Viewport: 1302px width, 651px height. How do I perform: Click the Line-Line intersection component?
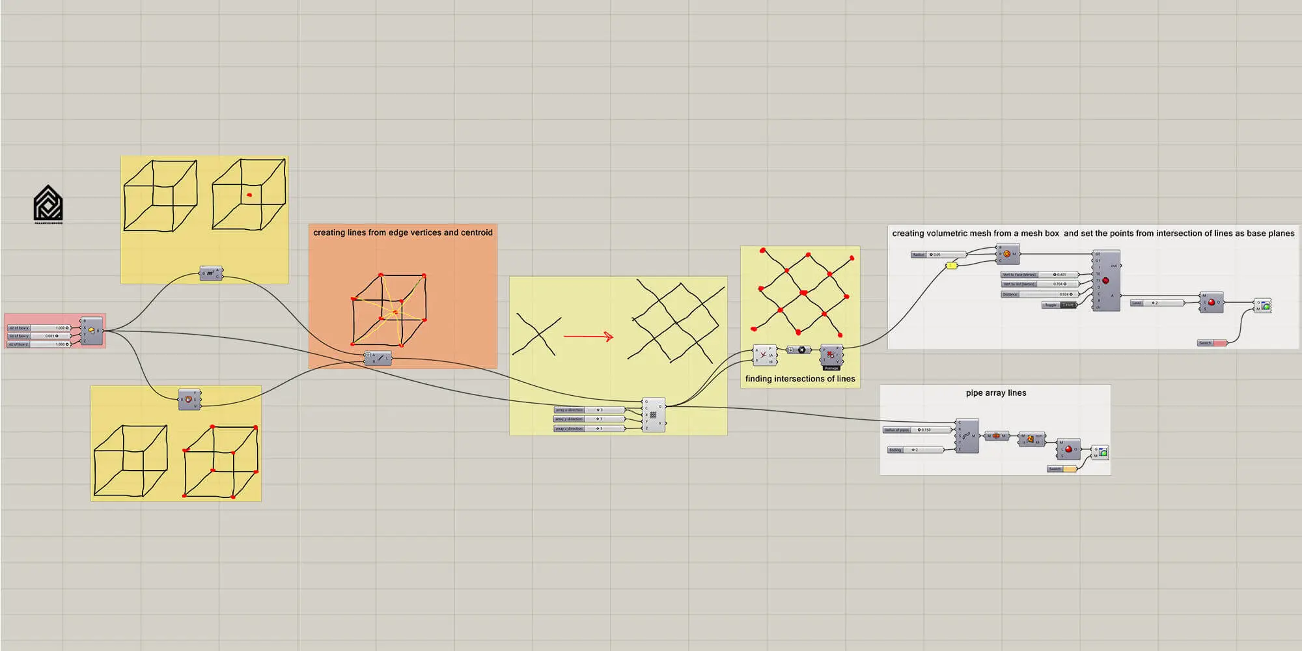(764, 355)
